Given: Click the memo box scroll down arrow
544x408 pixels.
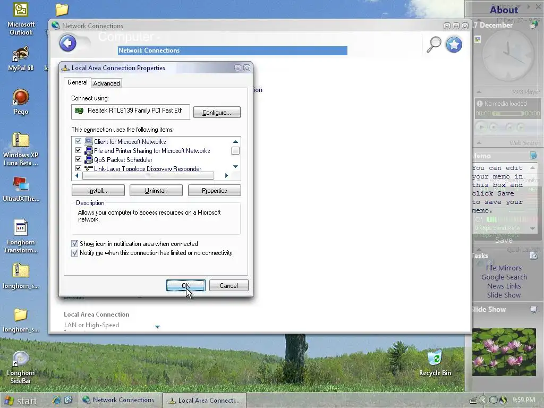Looking at the screenshot, I should [532, 228].
